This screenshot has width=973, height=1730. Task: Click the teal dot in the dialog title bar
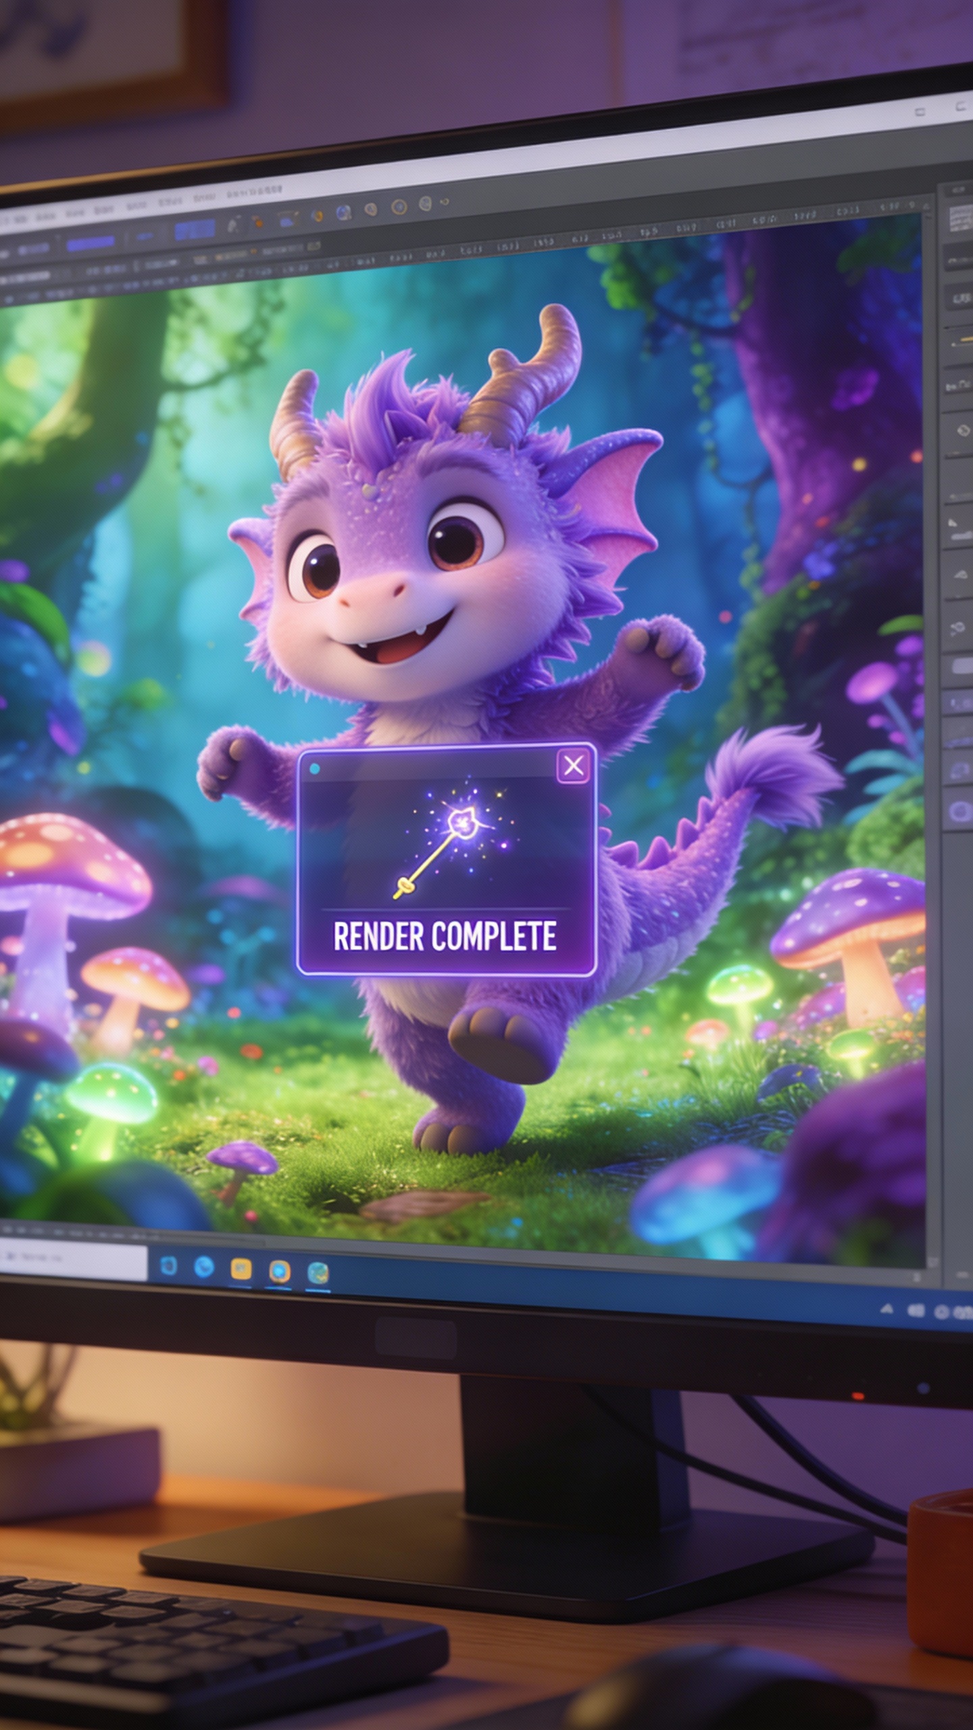(x=314, y=768)
